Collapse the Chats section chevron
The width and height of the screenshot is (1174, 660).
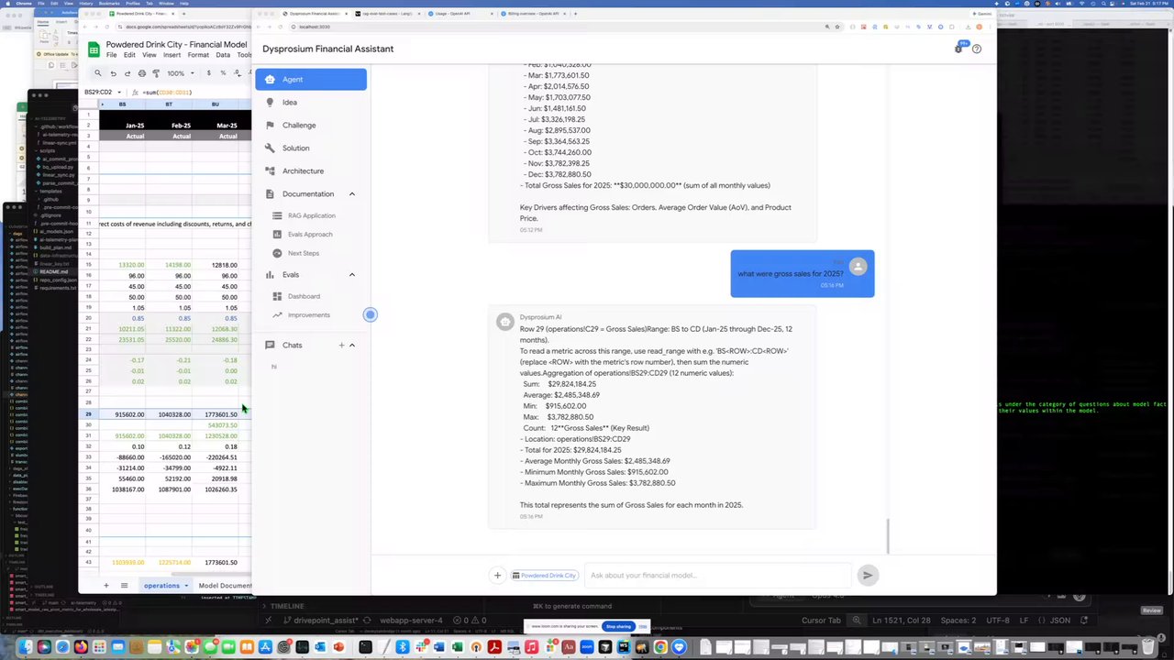351,346
